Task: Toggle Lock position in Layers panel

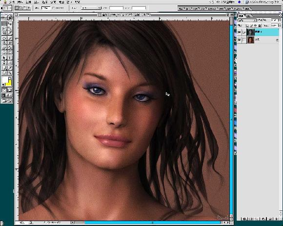Action: tap(255, 26)
